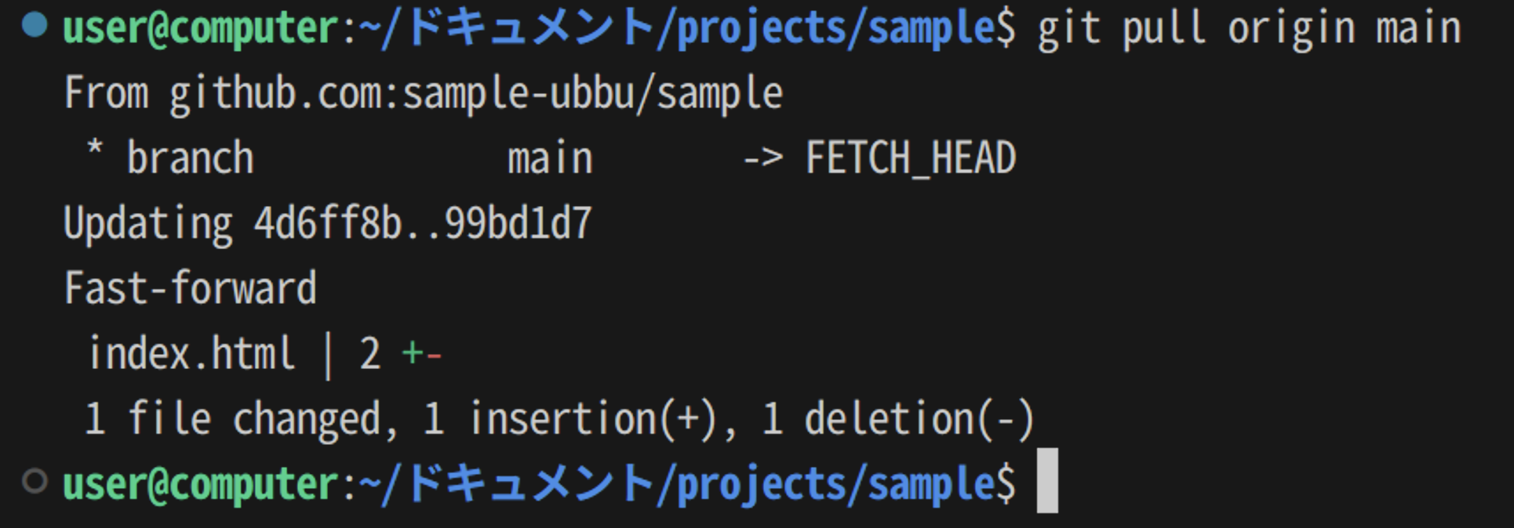Click the Fast-forward output line
Viewport: 1514px width, 528px height.
[x=191, y=288]
